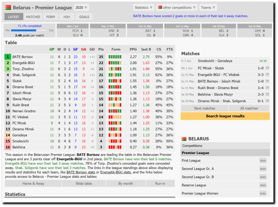The height and width of the screenshot is (207, 278).
Task: Click the Search league results button
Action: click(225, 116)
